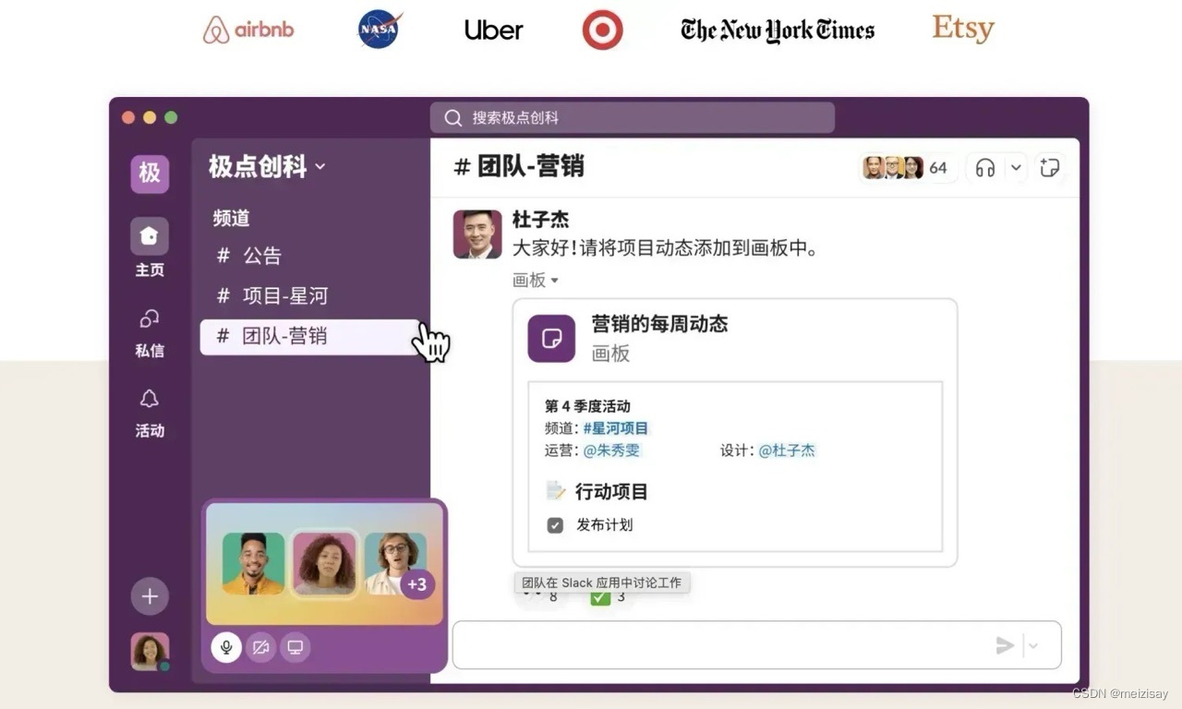Click the plus create-new button in sidebar
This screenshot has width=1182, height=709.
150,596
